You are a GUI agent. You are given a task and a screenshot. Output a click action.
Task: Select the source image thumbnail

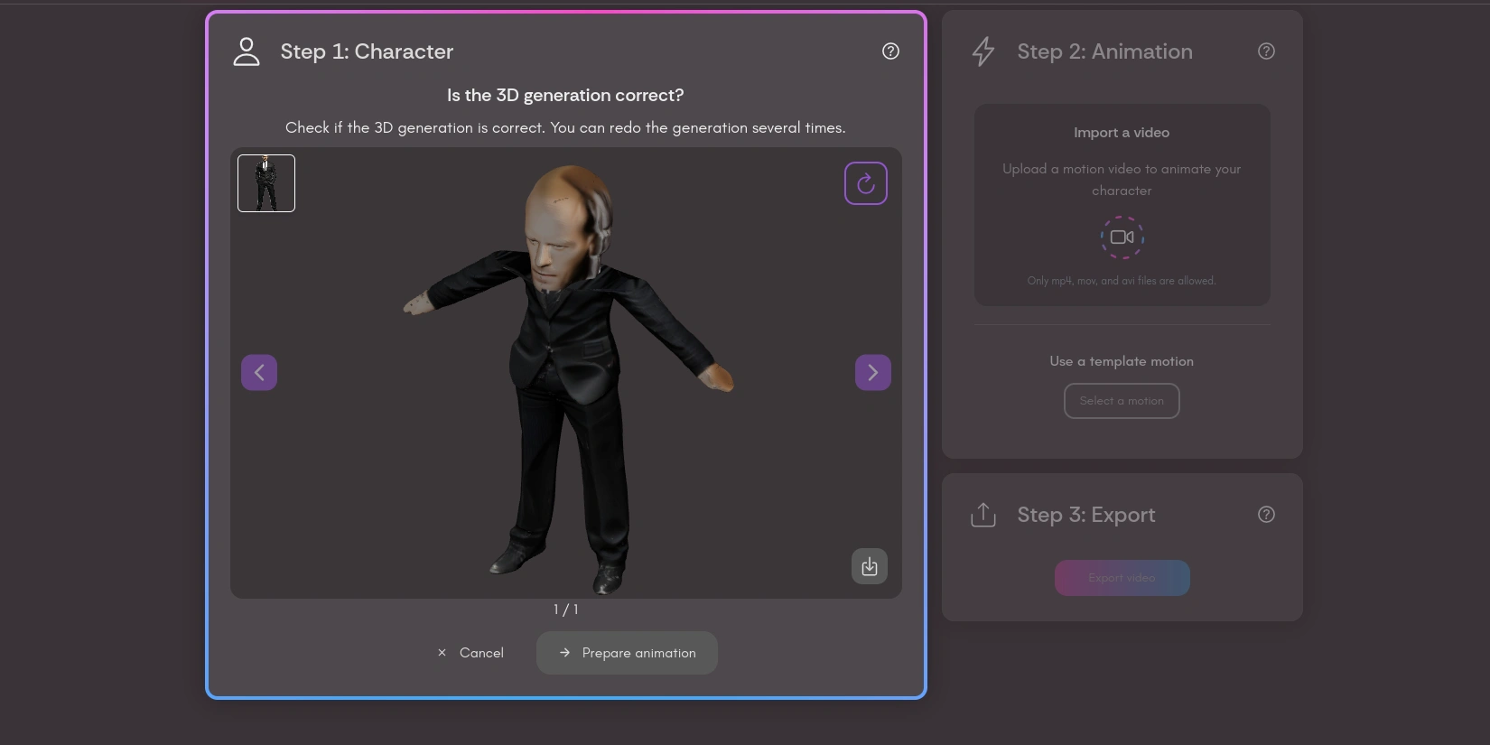click(266, 183)
